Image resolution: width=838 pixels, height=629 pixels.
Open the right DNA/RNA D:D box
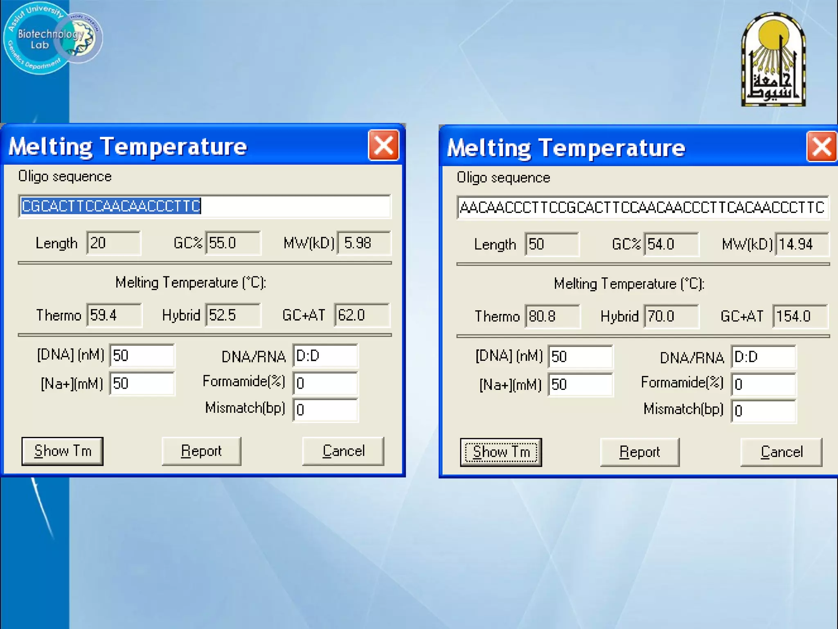763,357
